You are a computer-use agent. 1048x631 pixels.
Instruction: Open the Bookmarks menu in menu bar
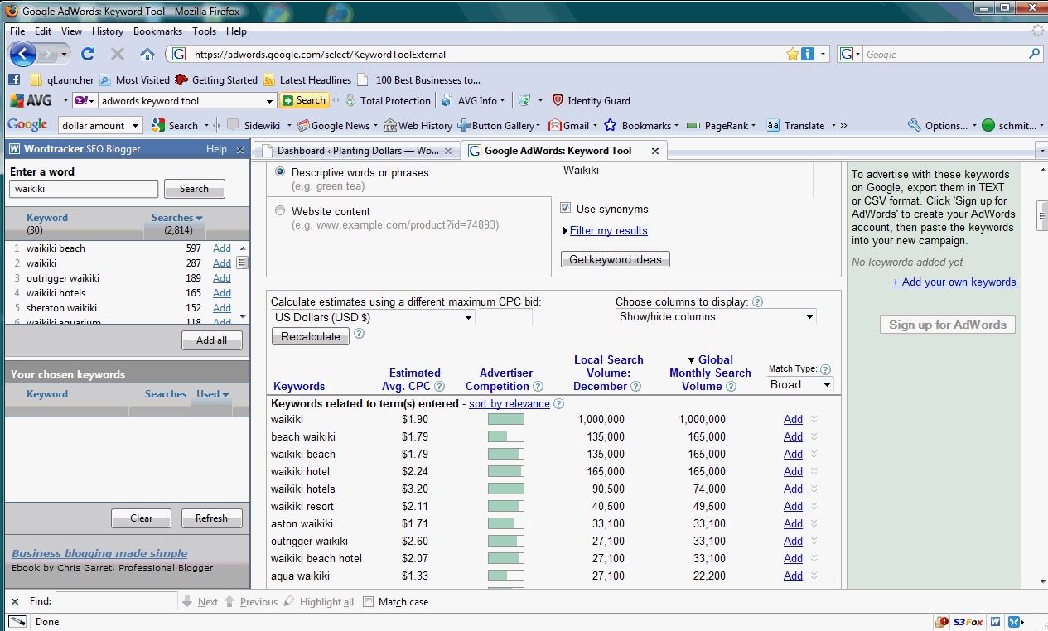tap(157, 31)
